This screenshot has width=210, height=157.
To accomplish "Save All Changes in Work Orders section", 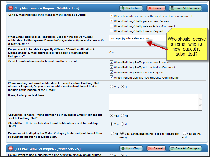I will click(x=185, y=148).
